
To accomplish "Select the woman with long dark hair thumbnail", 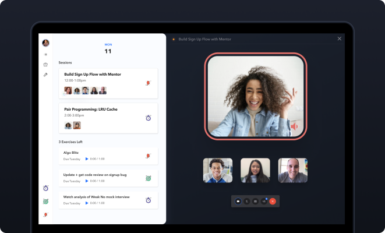I will point(255,171).
